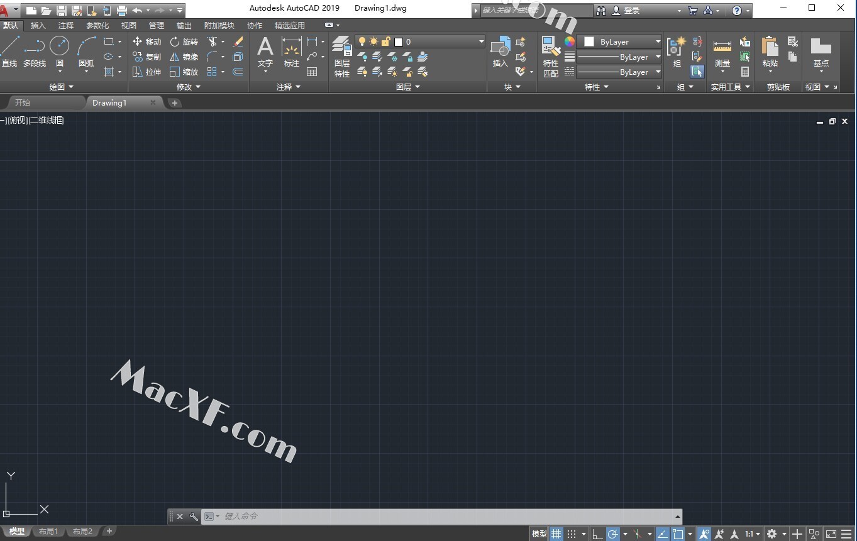Click the 复制 (Copy) tool
857x541 pixels.
click(x=147, y=57)
